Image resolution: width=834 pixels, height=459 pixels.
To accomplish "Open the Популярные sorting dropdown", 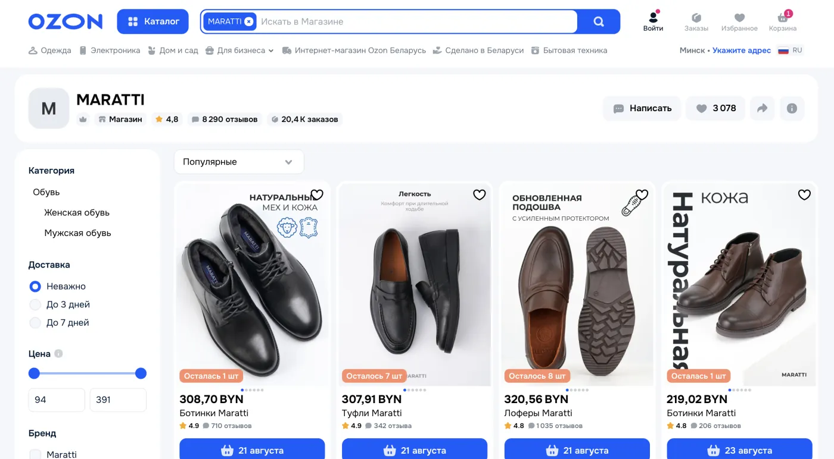I will pyautogui.click(x=239, y=162).
